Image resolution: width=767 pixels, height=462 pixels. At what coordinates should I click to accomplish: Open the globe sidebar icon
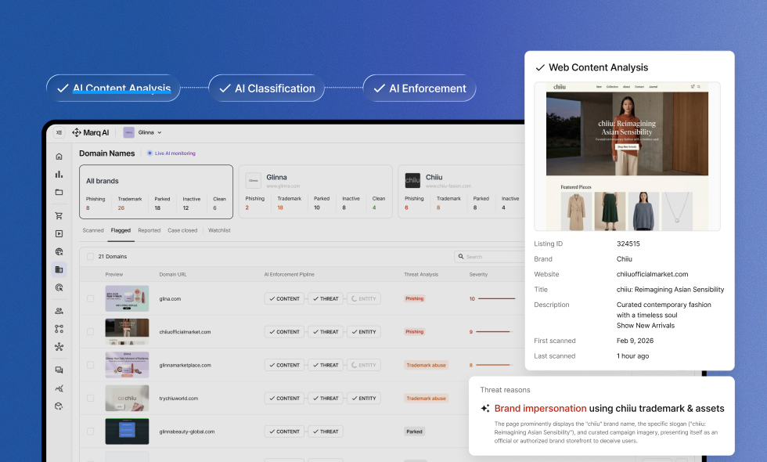click(59, 251)
